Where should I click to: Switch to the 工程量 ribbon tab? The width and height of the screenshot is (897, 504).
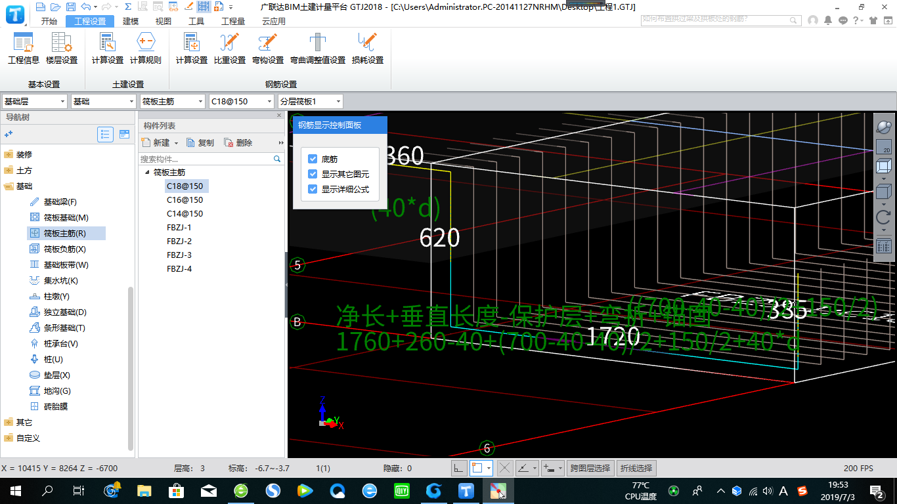tap(233, 21)
